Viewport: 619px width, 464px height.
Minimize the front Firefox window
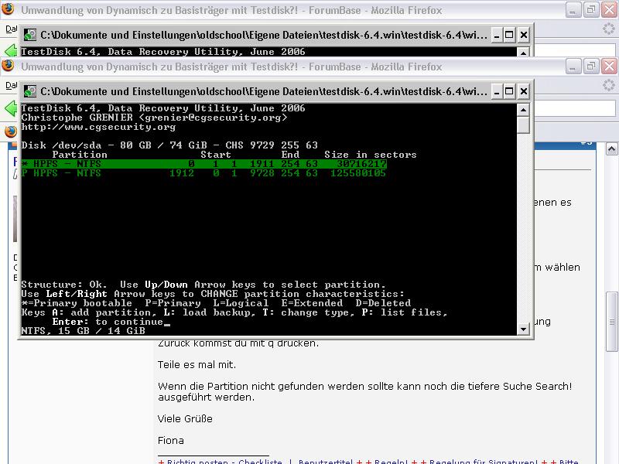[x=573, y=67]
